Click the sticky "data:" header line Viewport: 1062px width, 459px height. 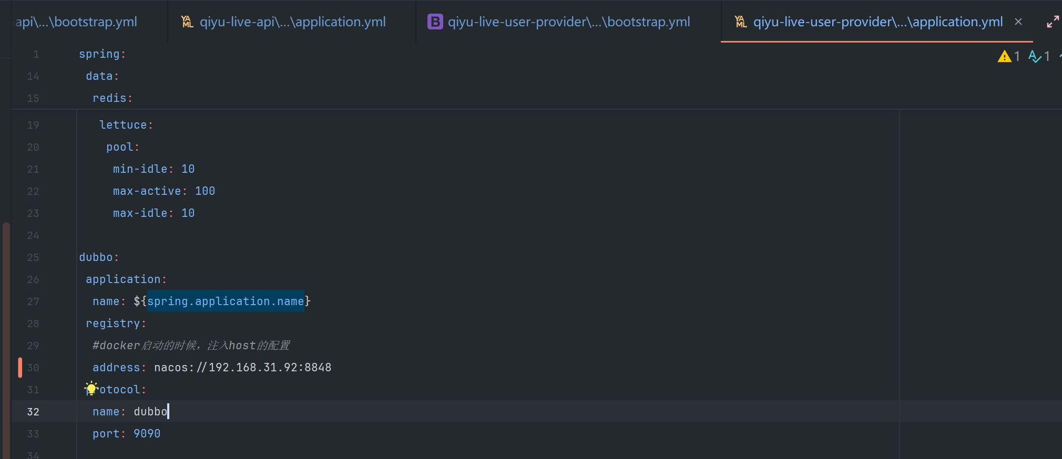tap(102, 76)
